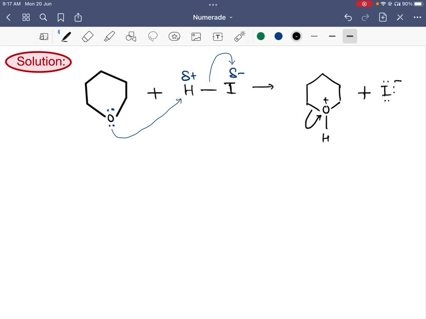The height and width of the screenshot is (319, 426).
Task: Open search in the document
Action: [43, 17]
